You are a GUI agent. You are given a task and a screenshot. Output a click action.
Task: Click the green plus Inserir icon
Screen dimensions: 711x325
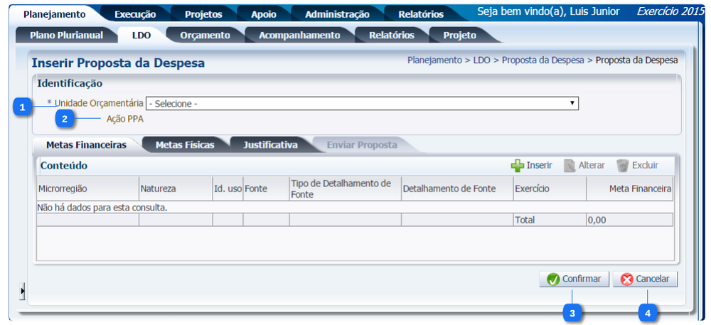(518, 166)
